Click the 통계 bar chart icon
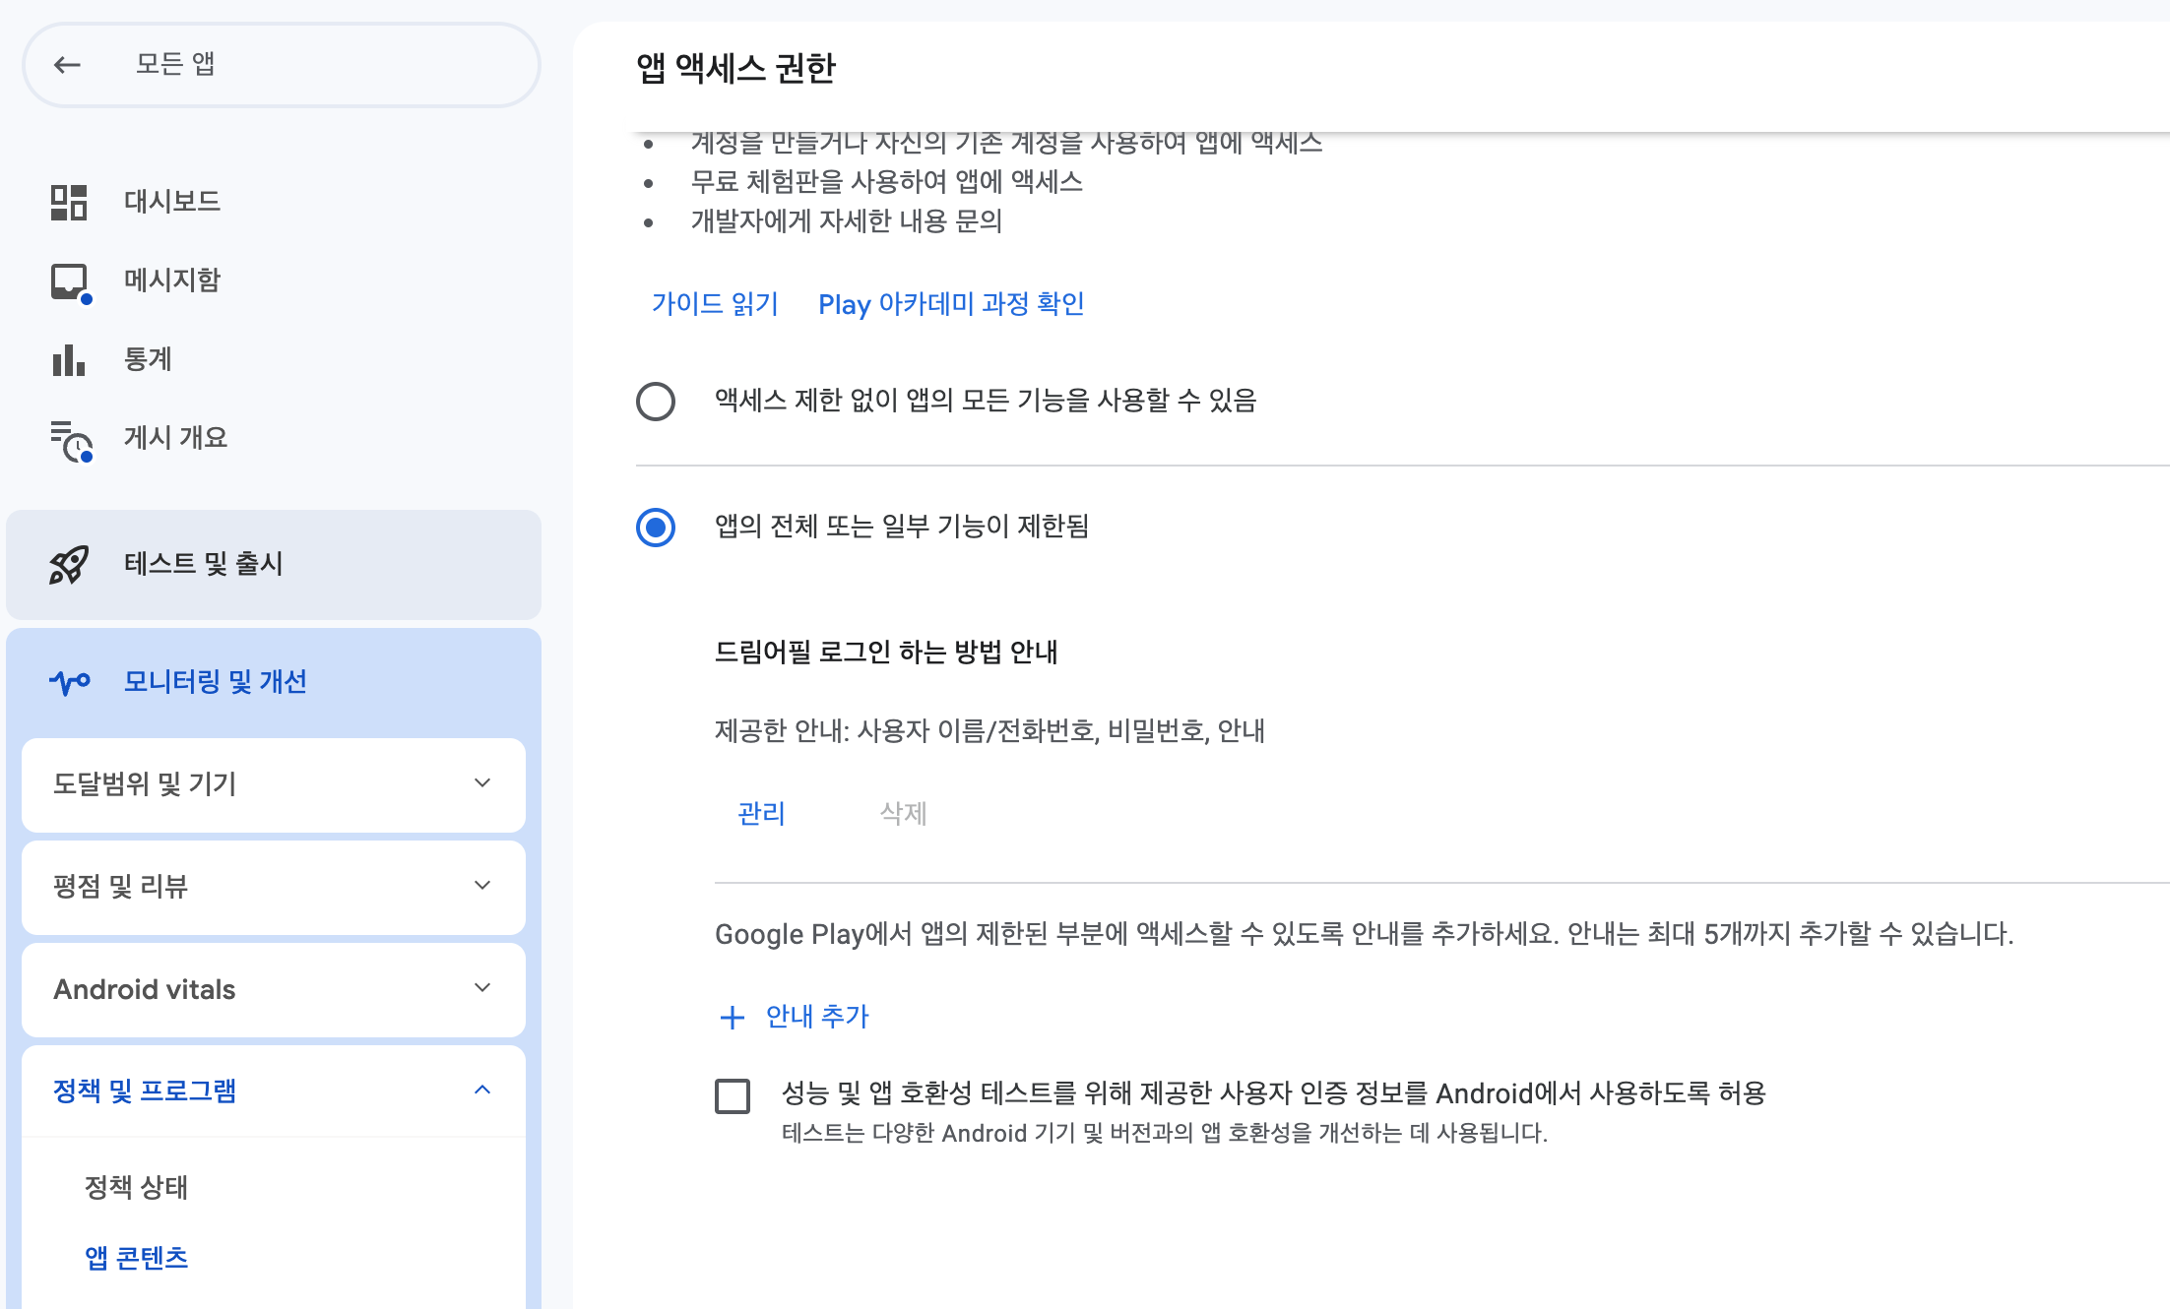 point(69,360)
